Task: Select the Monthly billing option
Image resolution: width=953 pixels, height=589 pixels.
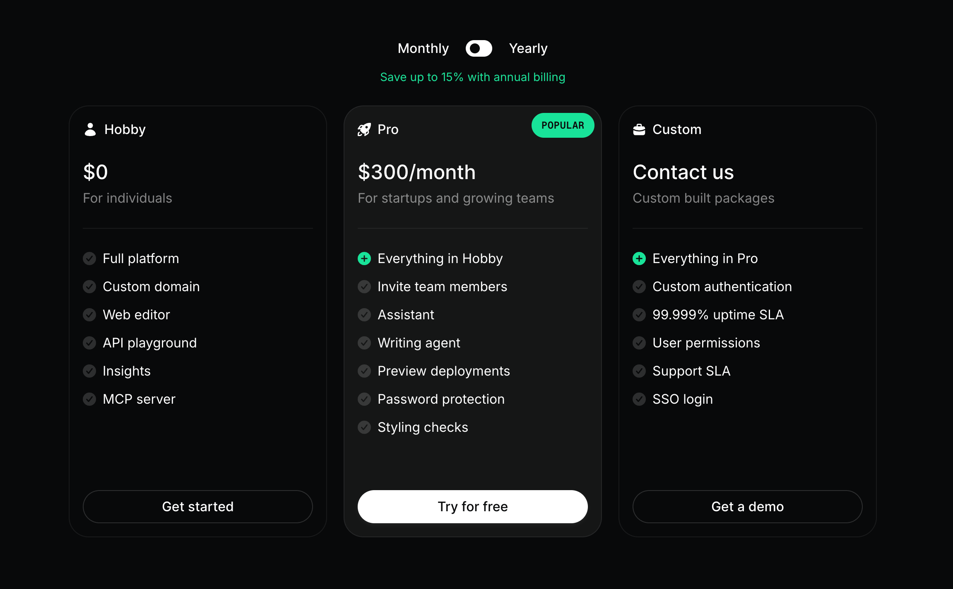Action: (x=423, y=48)
